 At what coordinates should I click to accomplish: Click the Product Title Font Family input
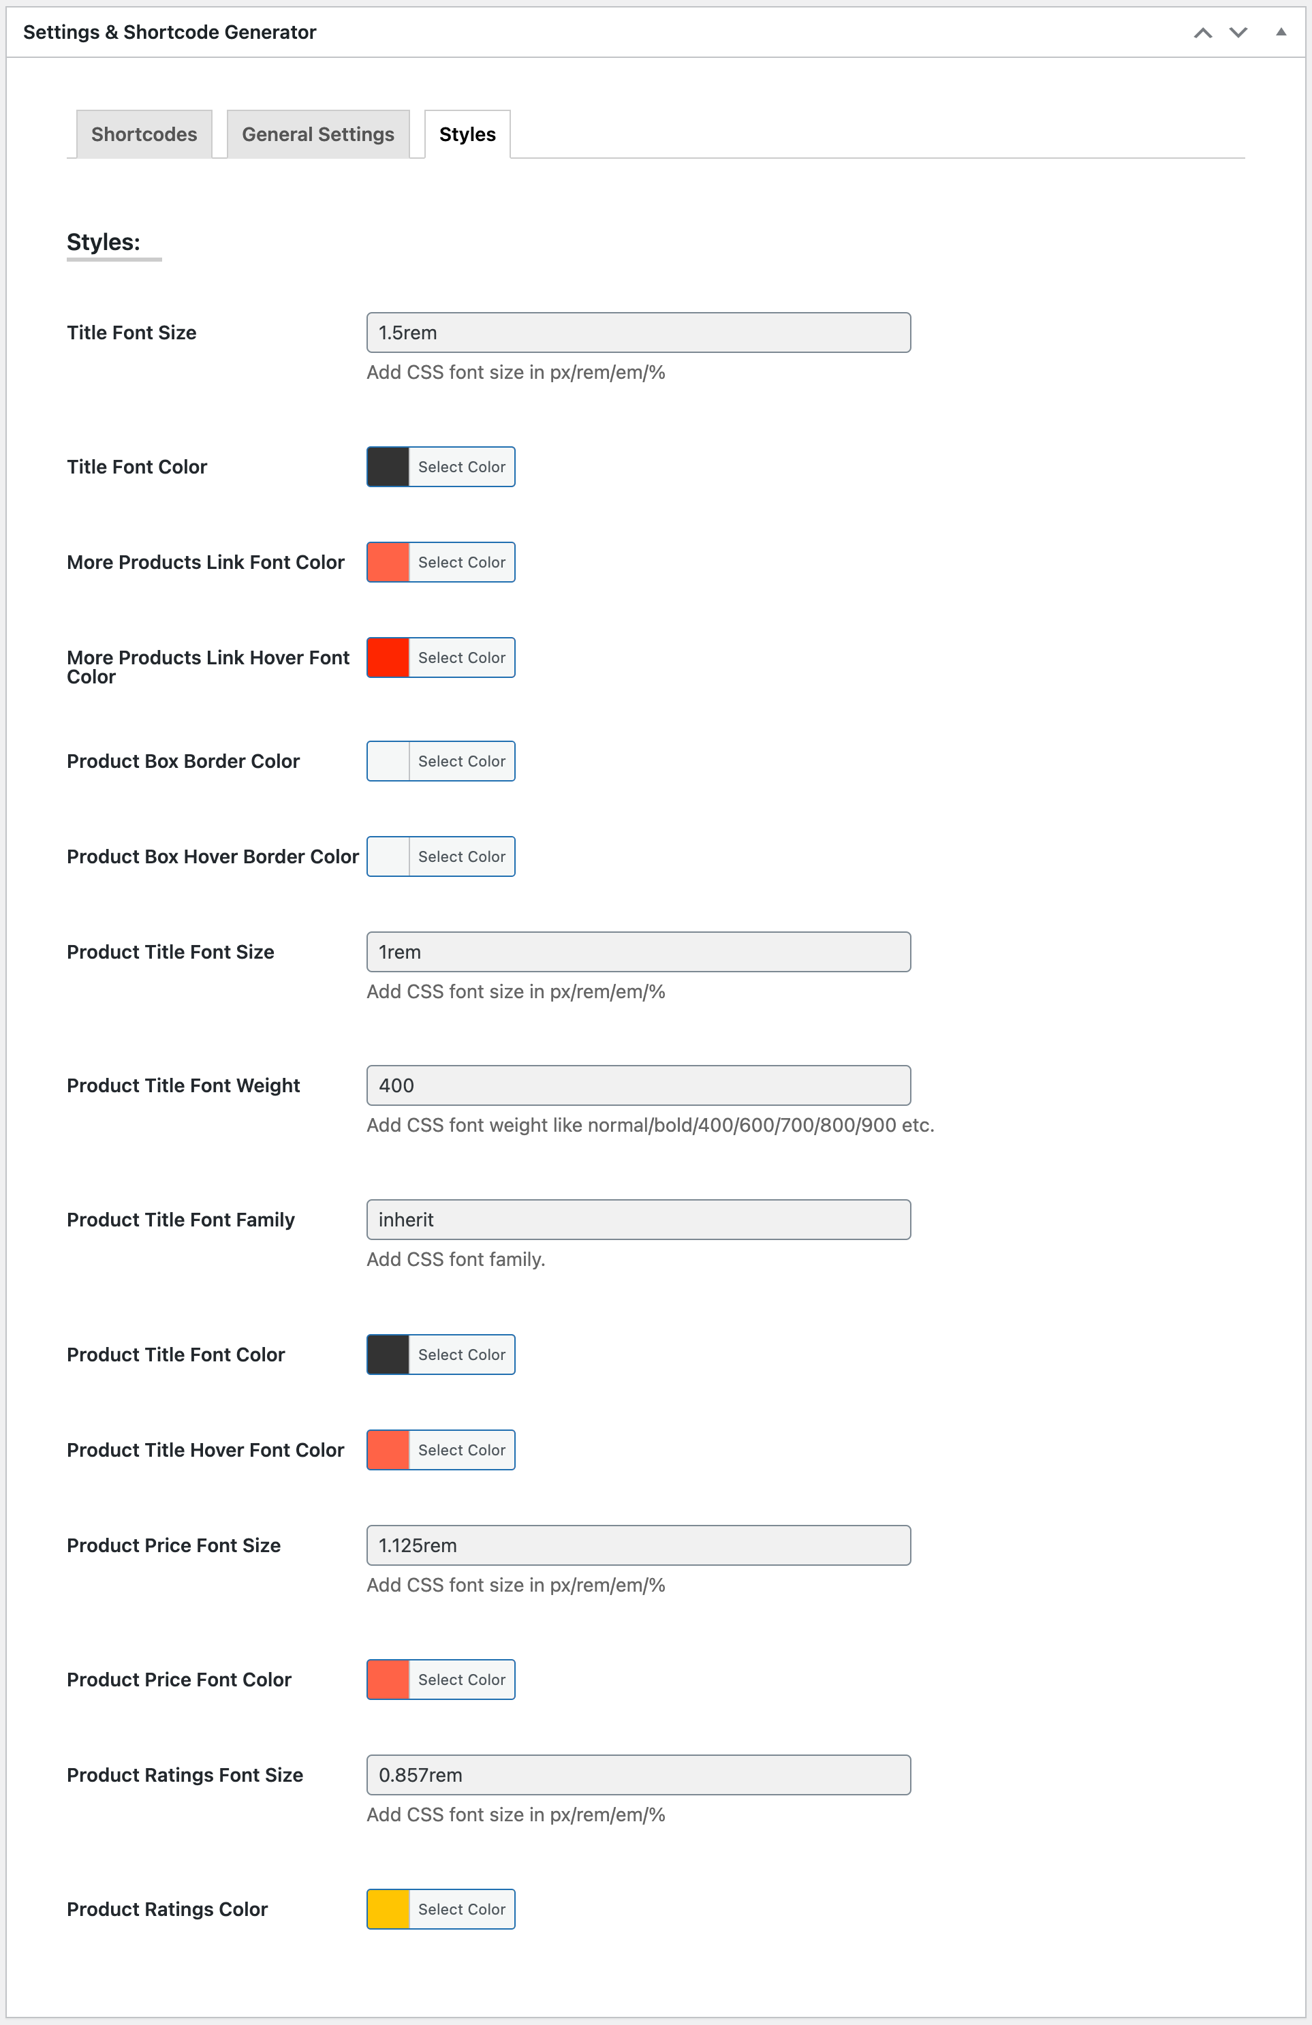pos(638,1220)
